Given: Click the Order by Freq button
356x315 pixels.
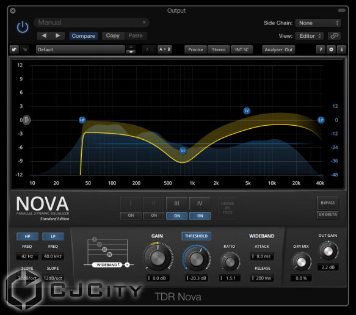Looking at the screenshot, I should point(227,208).
